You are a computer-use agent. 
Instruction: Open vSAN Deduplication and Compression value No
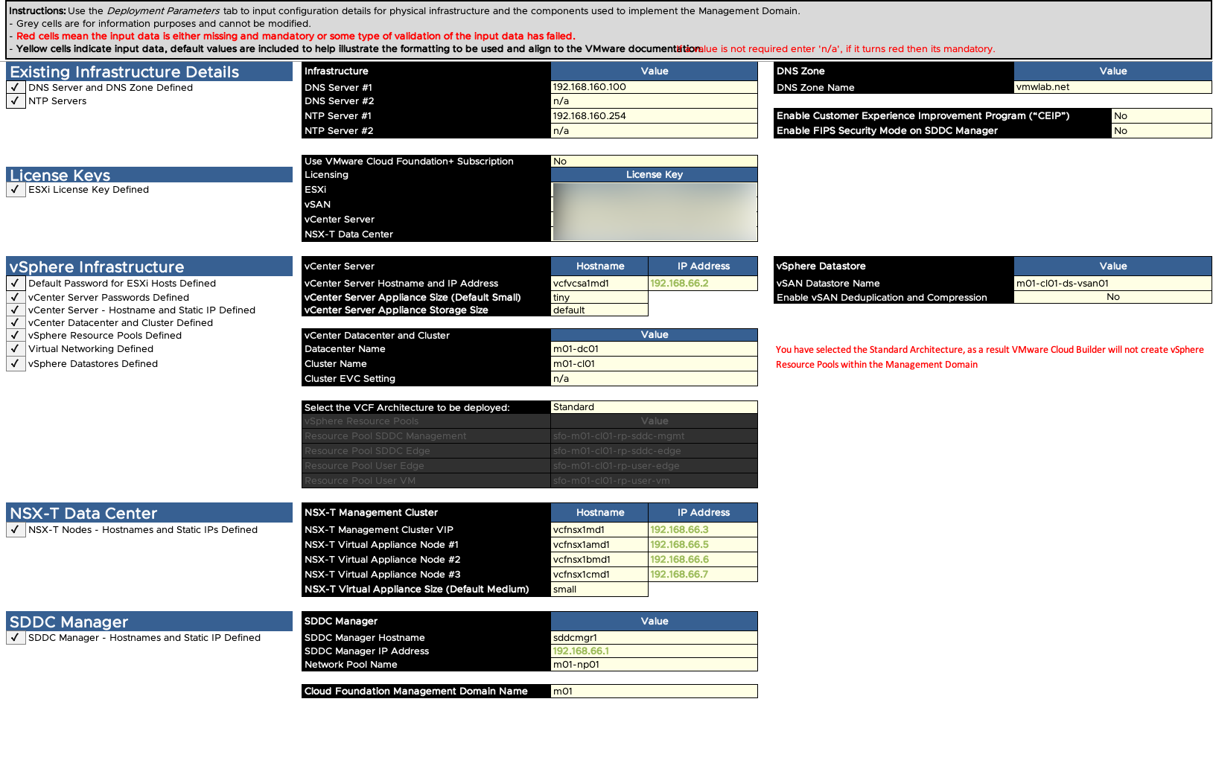point(1112,297)
